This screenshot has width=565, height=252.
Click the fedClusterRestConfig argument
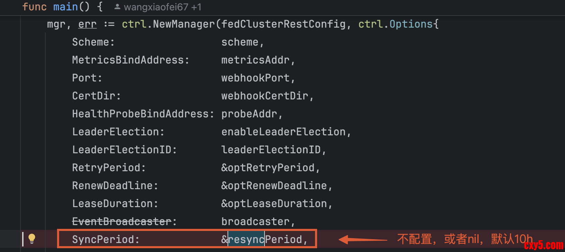(x=284, y=24)
